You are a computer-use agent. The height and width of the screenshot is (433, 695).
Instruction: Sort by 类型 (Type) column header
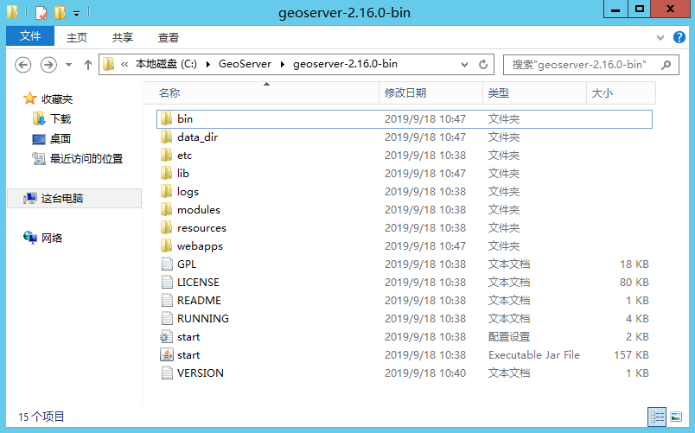click(534, 93)
